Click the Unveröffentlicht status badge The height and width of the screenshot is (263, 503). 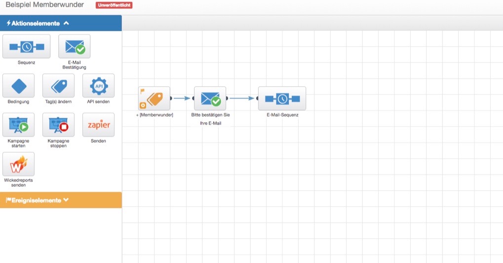114,5
